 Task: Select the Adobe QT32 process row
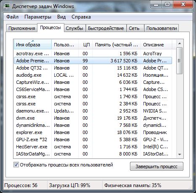click(x=93, y=68)
